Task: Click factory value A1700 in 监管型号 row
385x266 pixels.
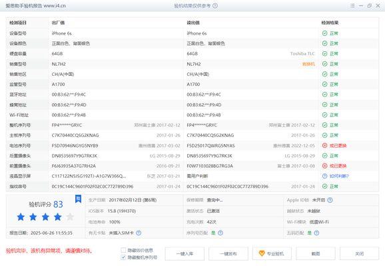Action: point(58,84)
